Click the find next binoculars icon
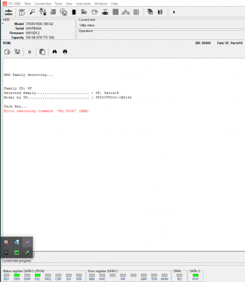This screenshot has width=245, height=282. pos(65,52)
